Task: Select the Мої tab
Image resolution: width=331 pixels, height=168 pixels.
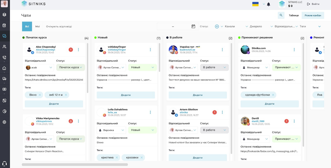Action: tap(38, 27)
